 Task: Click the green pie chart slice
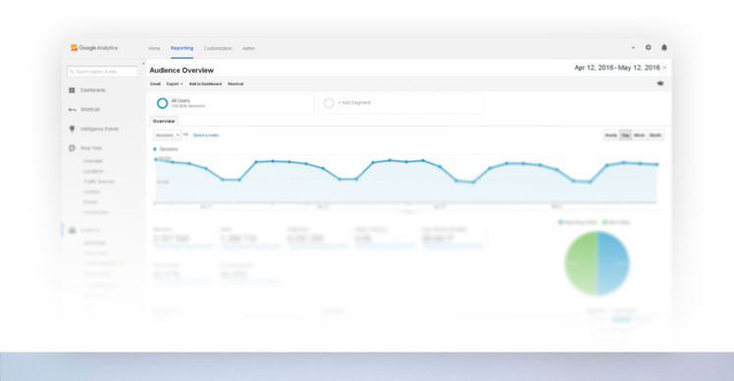(581, 263)
